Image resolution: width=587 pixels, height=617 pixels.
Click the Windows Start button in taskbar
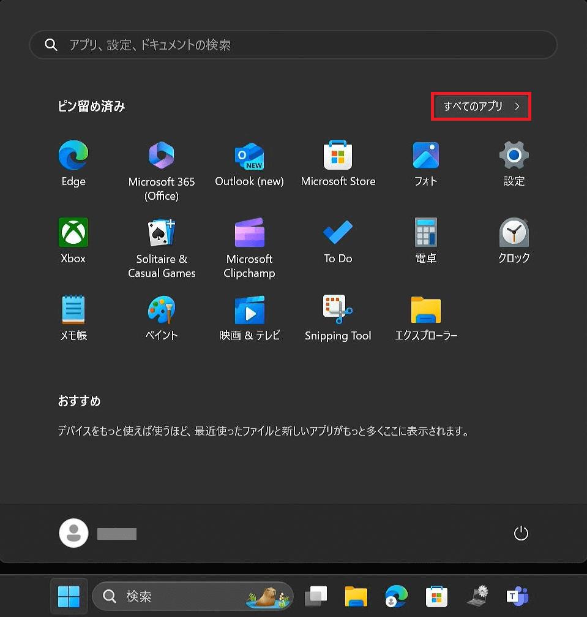69,597
